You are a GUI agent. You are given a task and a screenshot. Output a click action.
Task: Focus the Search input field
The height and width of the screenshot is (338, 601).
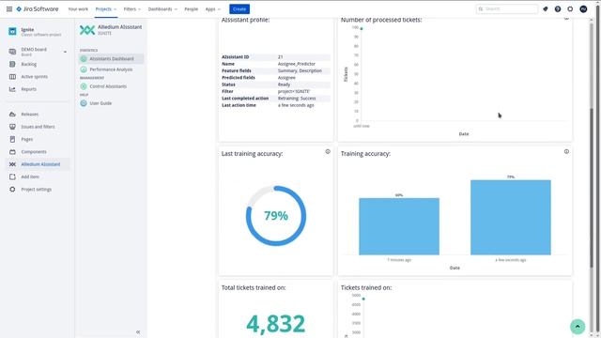coord(507,8)
